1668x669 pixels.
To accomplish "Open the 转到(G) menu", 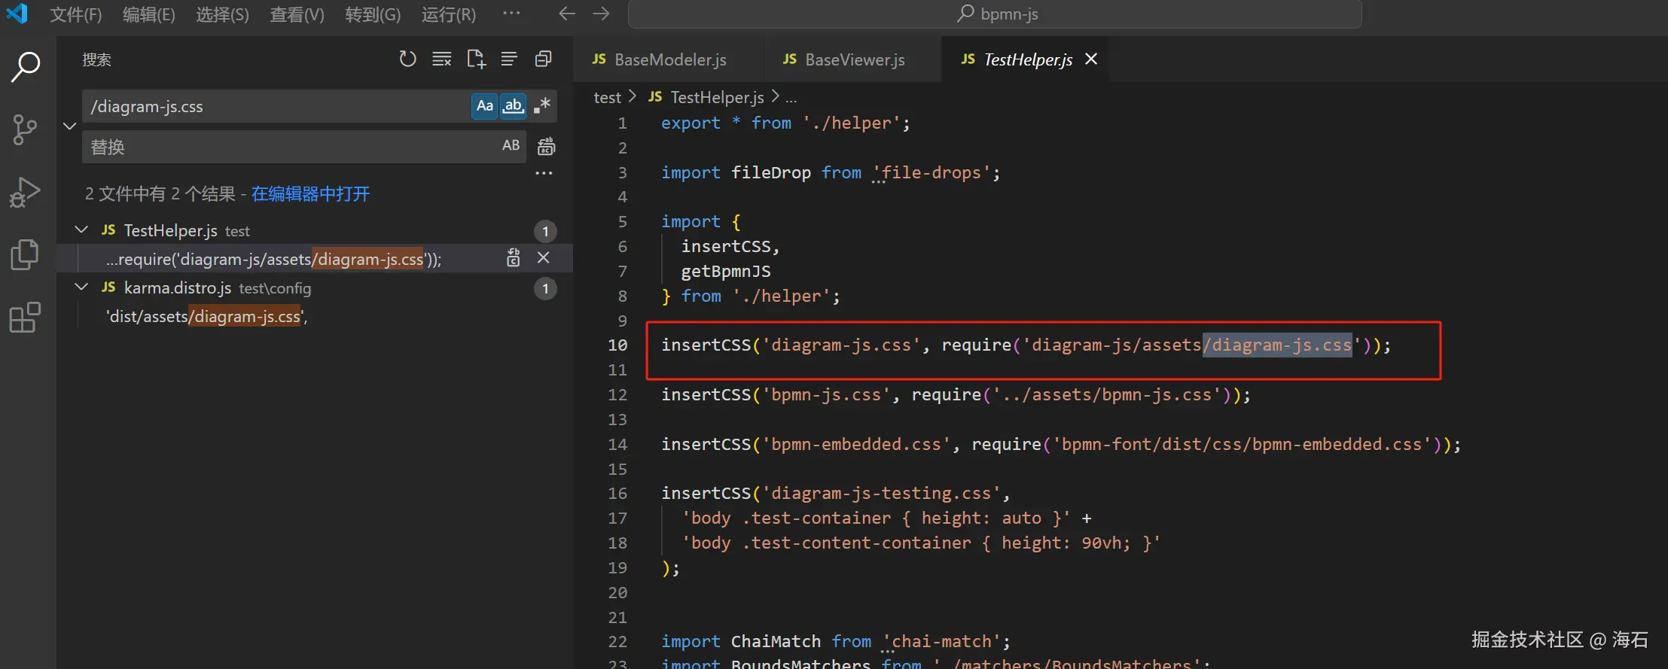I will click(x=373, y=14).
